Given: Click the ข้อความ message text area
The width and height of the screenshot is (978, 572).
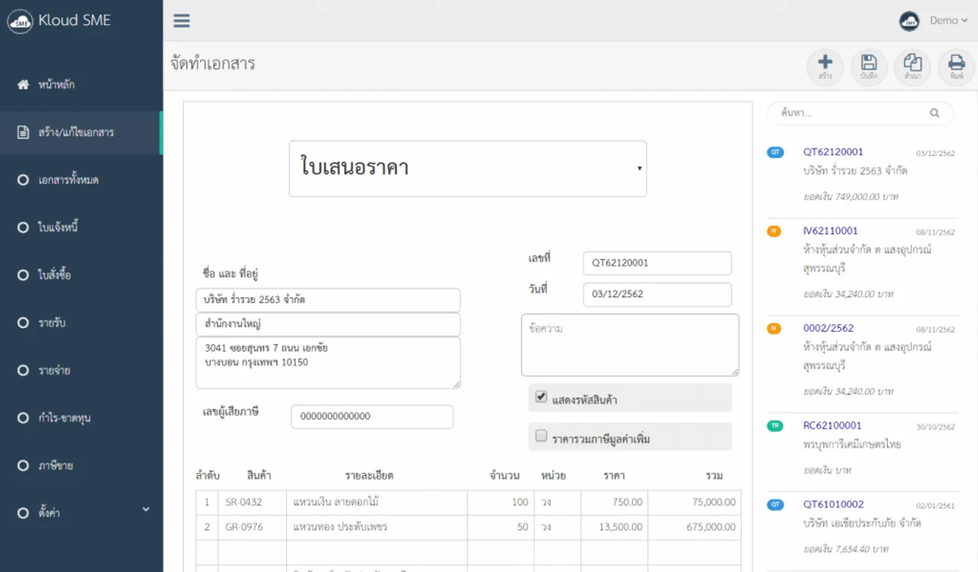Looking at the screenshot, I should click(630, 345).
